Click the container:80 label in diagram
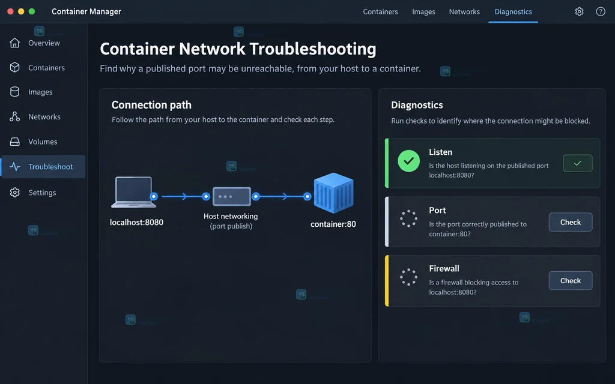615x384 pixels. pos(333,224)
